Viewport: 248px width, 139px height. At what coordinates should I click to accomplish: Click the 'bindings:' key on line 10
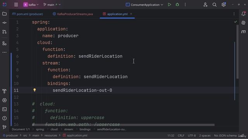pos(59,83)
